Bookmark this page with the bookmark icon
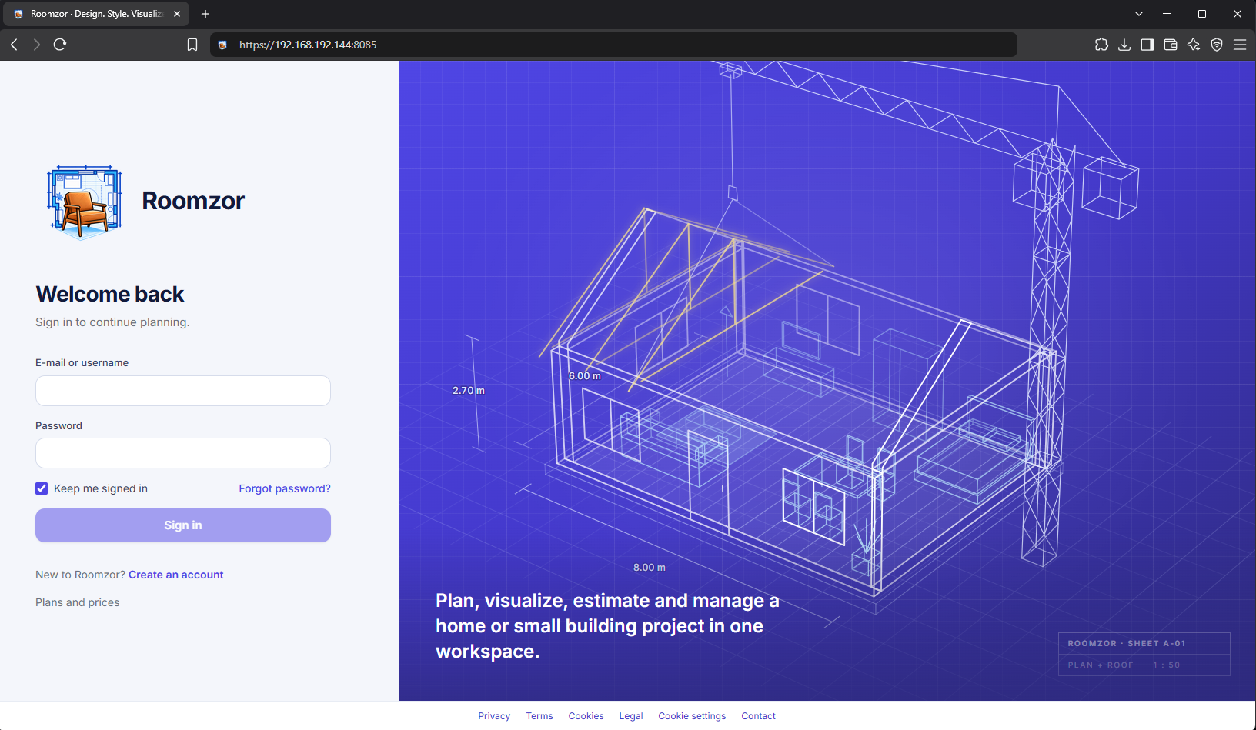1256x730 pixels. [192, 45]
